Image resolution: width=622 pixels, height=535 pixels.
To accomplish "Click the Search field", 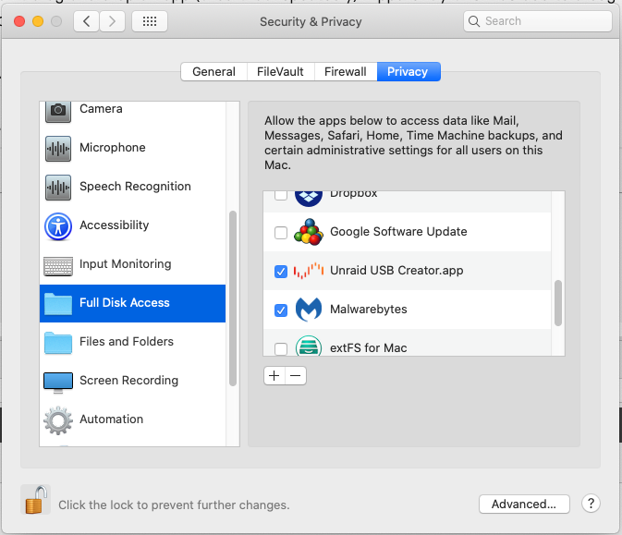I will tap(538, 21).
